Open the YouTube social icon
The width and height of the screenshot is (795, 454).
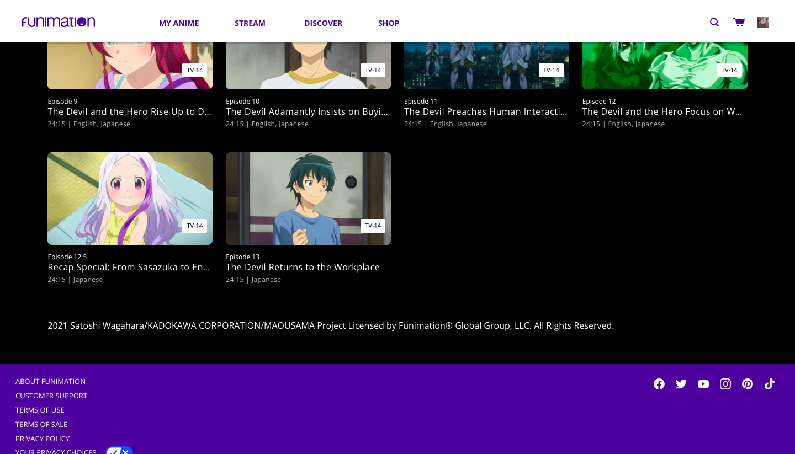(703, 384)
